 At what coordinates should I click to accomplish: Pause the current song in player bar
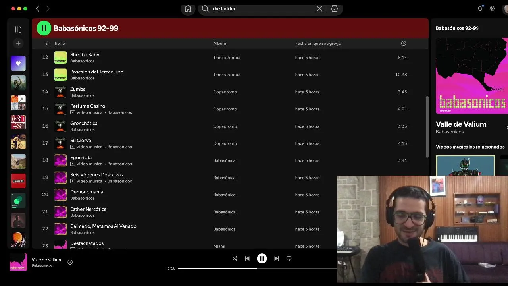coord(262,259)
